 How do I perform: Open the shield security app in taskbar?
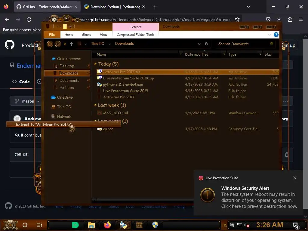155,225
